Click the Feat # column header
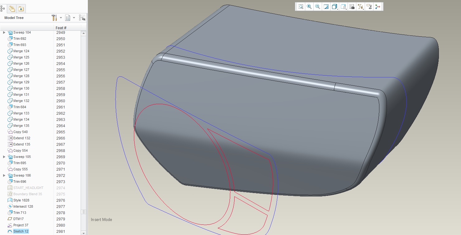The image size is (461, 235). click(68, 28)
